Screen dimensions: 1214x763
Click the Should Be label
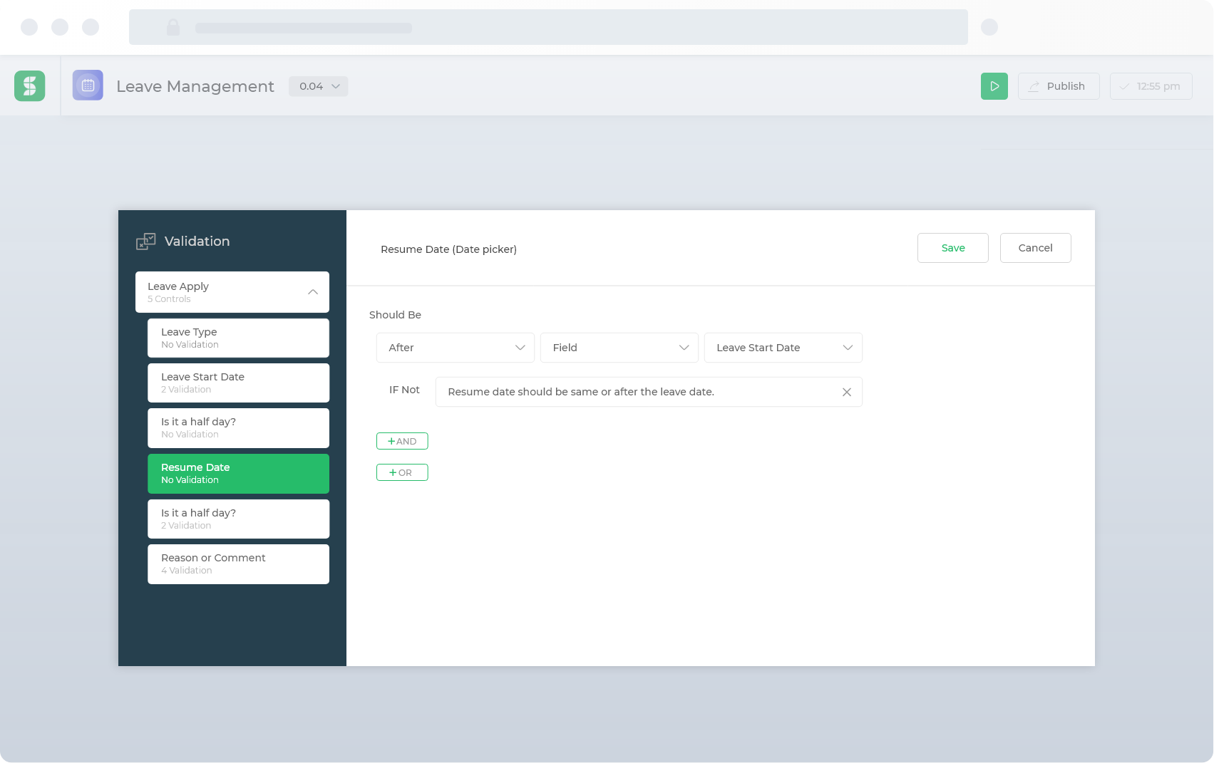tap(395, 315)
